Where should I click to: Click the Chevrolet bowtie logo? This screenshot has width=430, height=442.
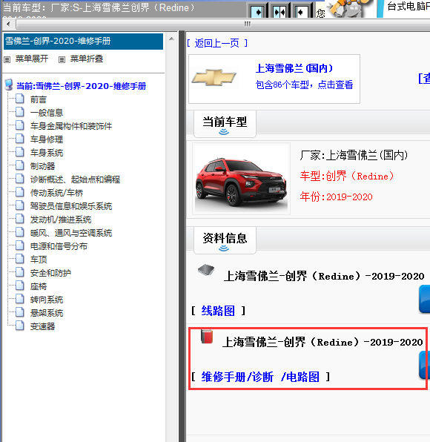[x=214, y=78]
